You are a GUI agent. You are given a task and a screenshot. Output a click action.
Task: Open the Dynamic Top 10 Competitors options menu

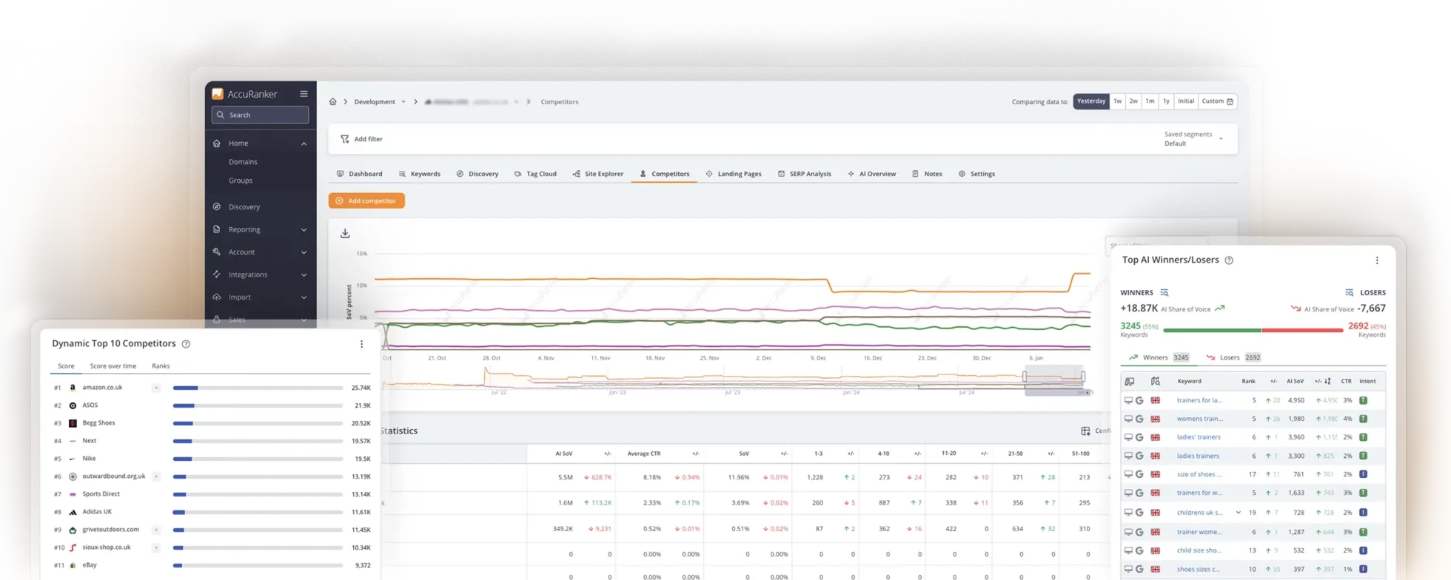(x=361, y=344)
